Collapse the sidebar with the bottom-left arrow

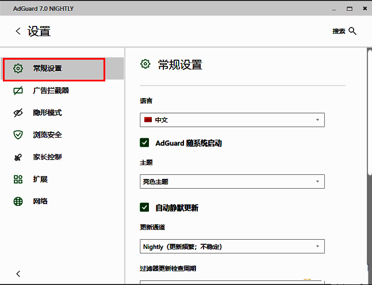tap(18, 274)
